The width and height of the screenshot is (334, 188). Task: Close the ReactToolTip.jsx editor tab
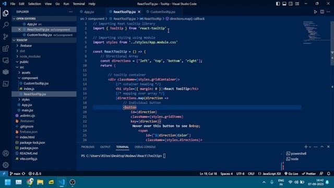coord(139,11)
